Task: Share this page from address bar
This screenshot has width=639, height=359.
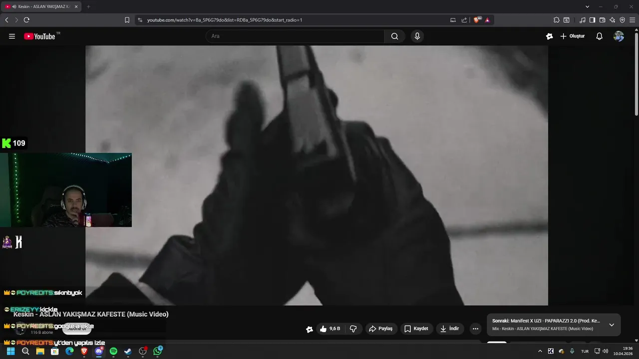Action: pos(464,20)
